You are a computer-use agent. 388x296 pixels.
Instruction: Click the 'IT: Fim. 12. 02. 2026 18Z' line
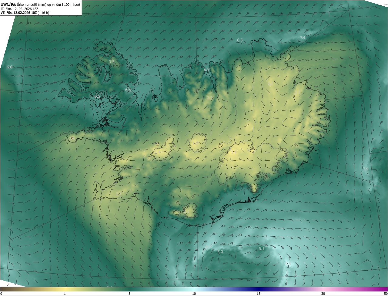click(x=19, y=9)
